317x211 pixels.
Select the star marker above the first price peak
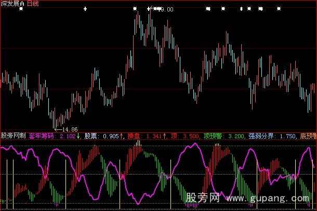click(135, 9)
